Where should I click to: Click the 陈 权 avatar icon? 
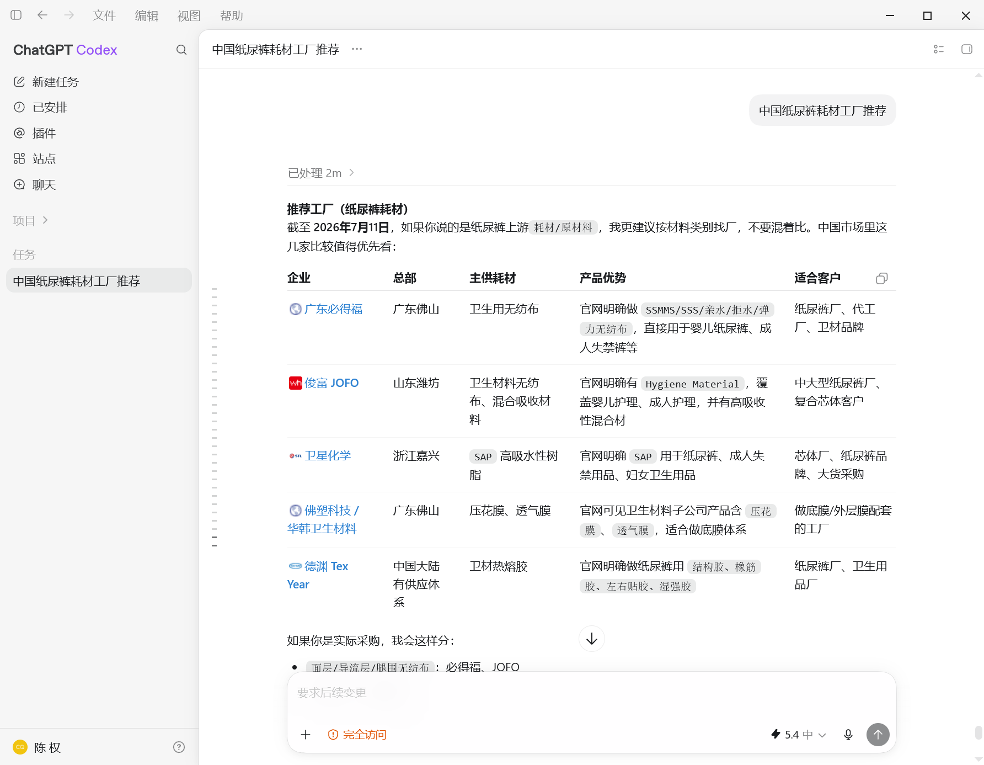(20, 747)
